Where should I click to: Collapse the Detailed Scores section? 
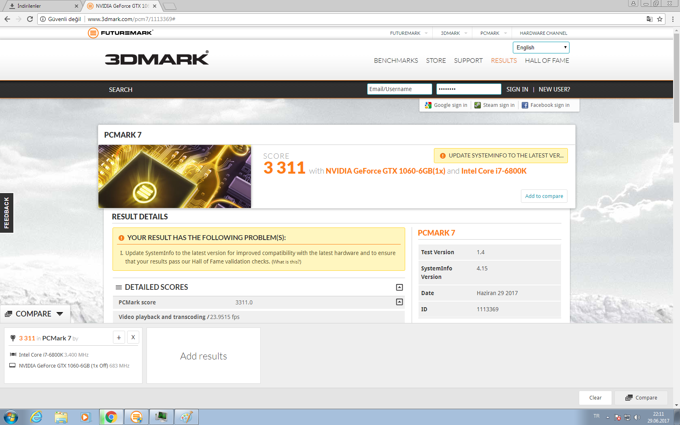click(x=399, y=287)
